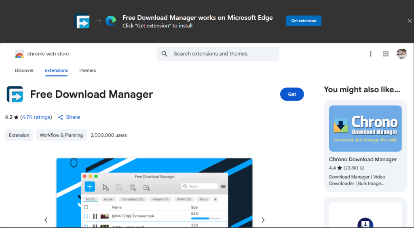Click the info icon beside Chrono's (23.8K) rating

362,168
